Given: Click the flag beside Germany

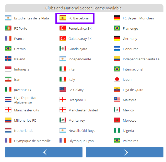Looking at the screenshot, I should click(x=117, y=38).
